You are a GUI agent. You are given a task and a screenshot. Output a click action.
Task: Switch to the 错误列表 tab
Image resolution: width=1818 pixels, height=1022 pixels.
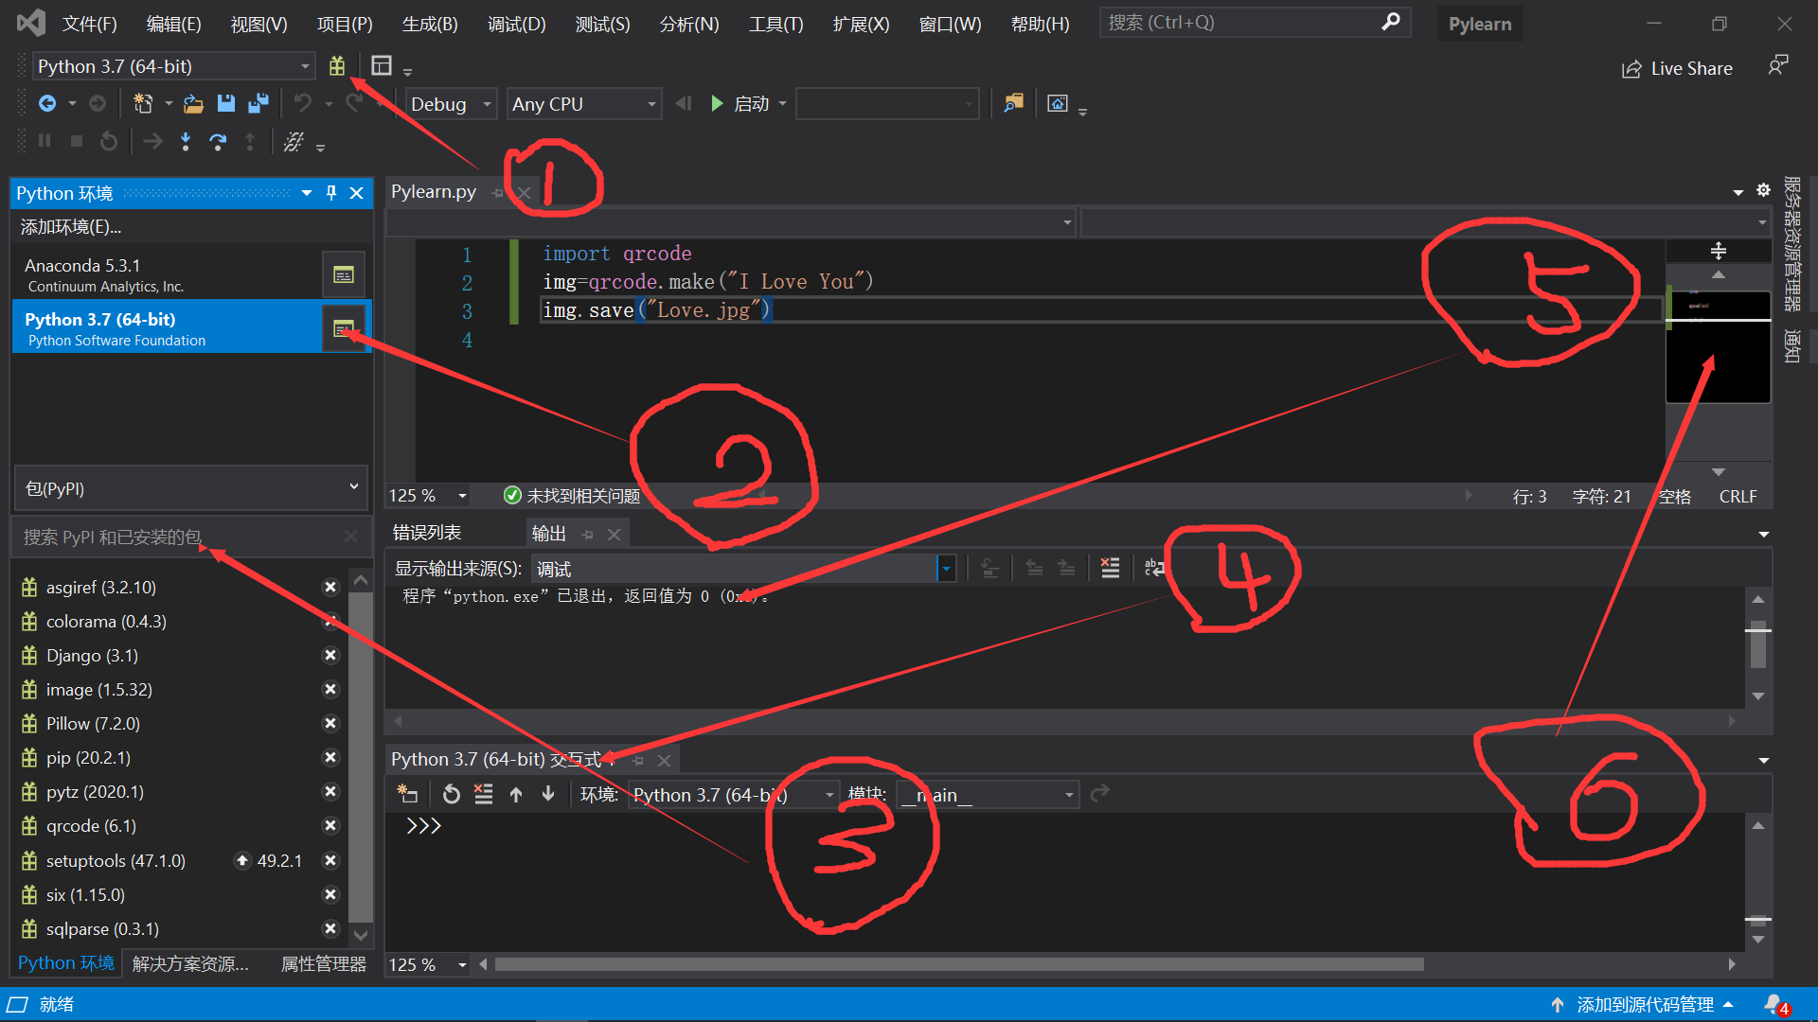pyautogui.click(x=427, y=532)
